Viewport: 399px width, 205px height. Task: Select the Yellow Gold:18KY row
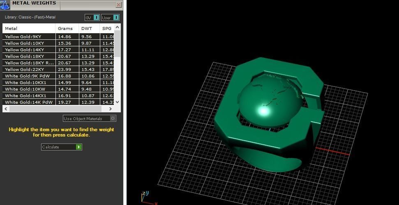[58, 57]
